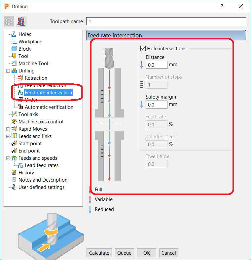Click the greyed recycle toolpath icon
Screen dimensions: 251x260
(9, 21)
